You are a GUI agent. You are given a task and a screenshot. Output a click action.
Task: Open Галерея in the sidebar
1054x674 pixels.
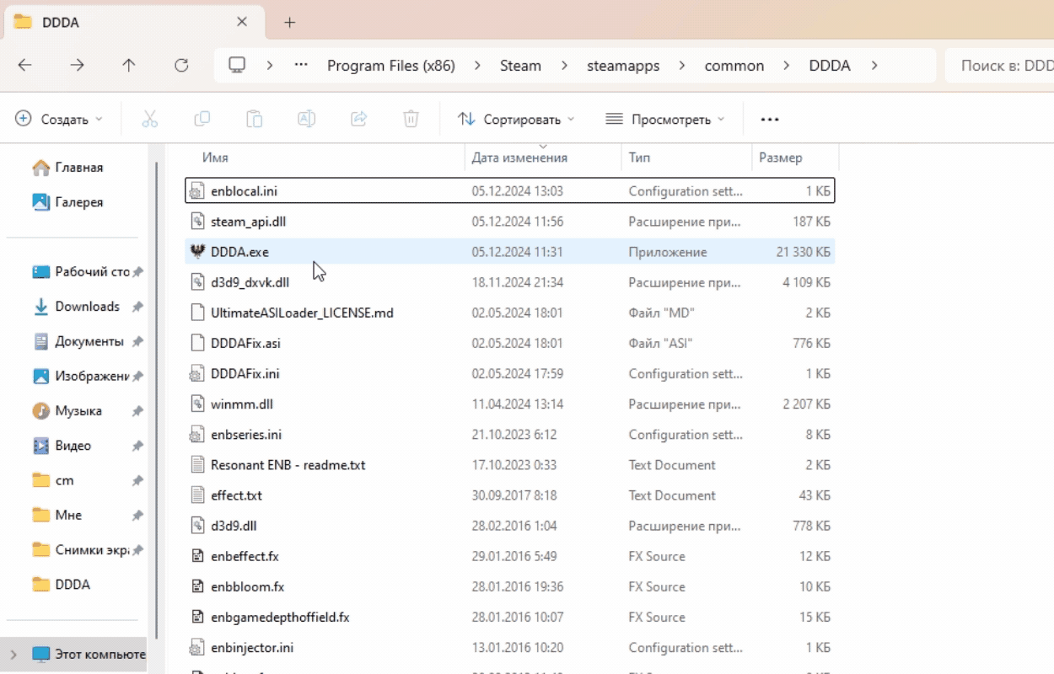click(80, 202)
